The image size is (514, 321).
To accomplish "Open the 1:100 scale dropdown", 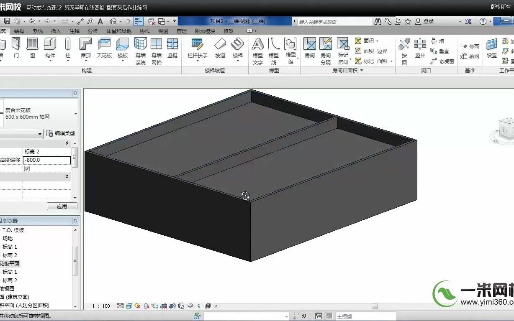I will coord(100,306).
